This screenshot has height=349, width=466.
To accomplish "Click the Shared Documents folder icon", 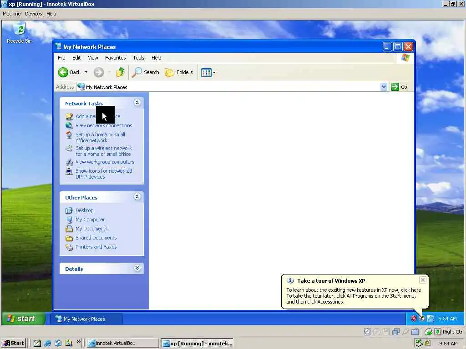I will pos(69,238).
